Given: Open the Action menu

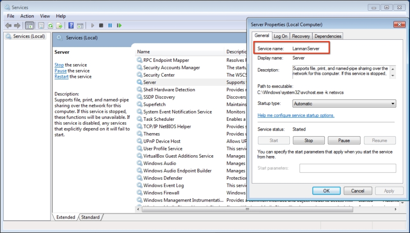Looking at the screenshot, I should [x=27, y=16].
